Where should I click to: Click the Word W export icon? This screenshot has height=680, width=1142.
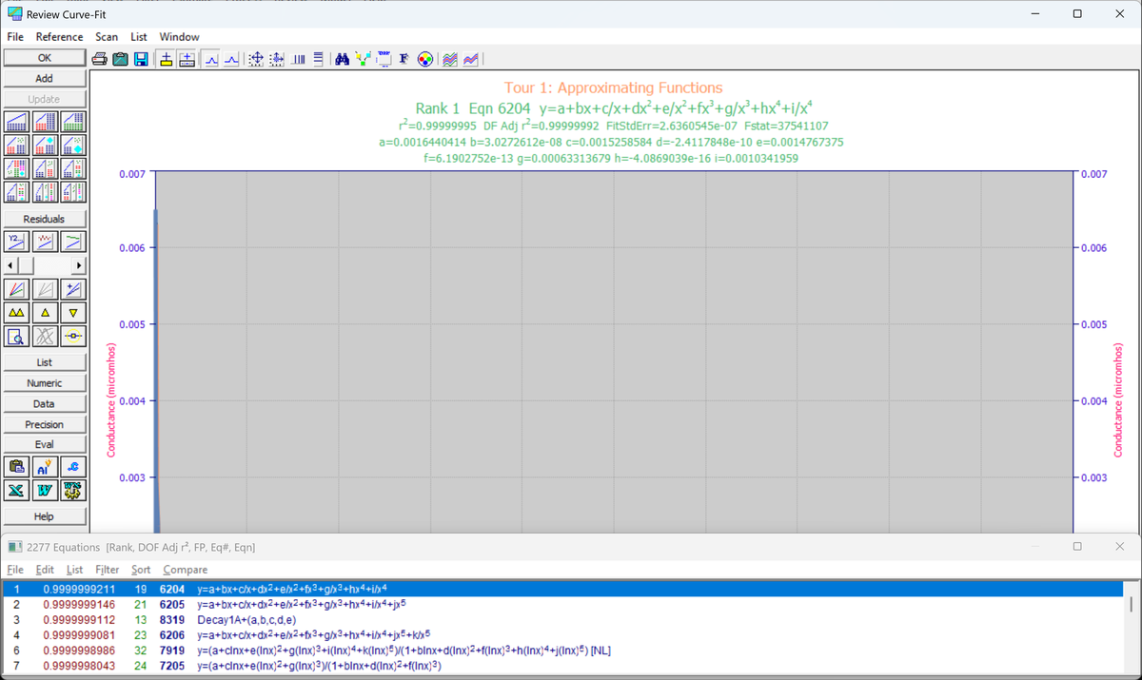[45, 490]
